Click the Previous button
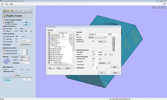 7,80
